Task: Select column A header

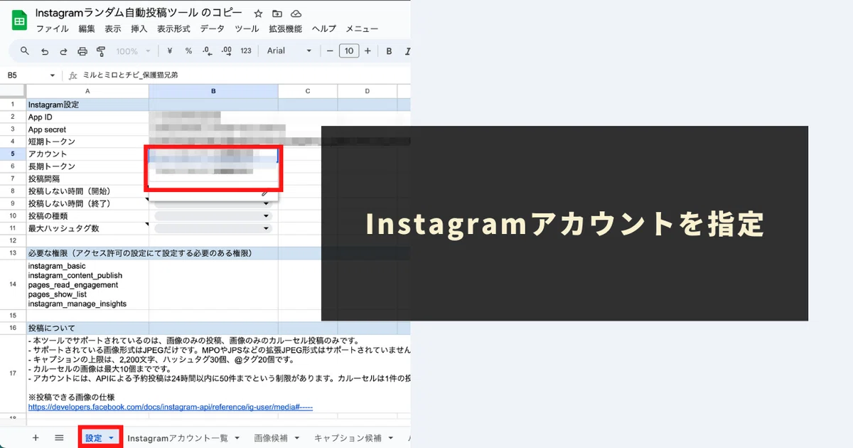Action: (x=87, y=91)
